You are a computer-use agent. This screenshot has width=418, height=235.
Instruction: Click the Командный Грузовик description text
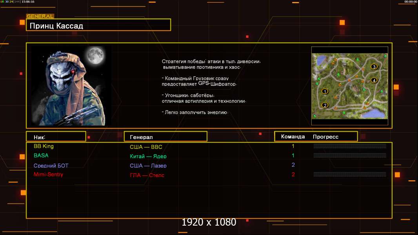(x=199, y=81)
